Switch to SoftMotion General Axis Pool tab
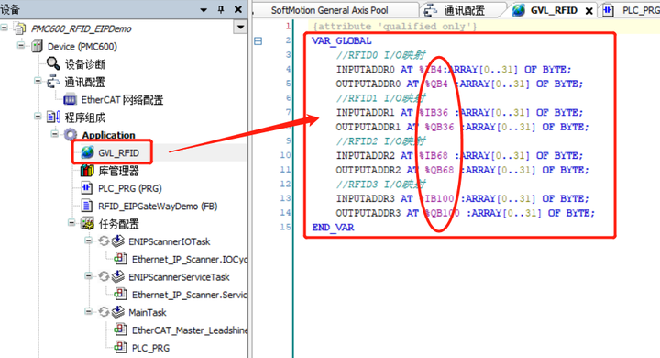 [x=329, y=10]
